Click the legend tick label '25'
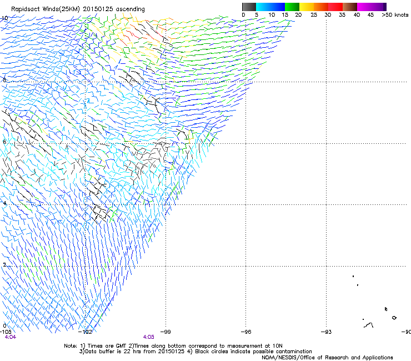Image resolution: width=411 pixels, height=361 pixels. tap(314, 15)
